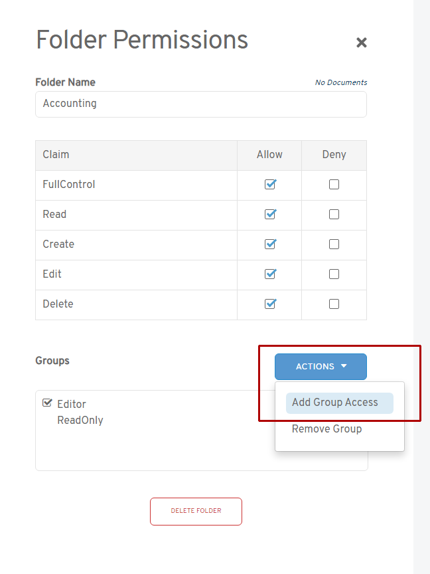Toggle Allow checkbox for Create
The image size is (430, 574).
point(270,244)
